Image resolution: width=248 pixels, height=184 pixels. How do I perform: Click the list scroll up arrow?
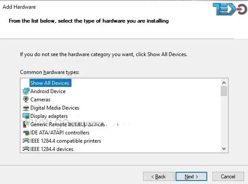[x=224, y=83]
